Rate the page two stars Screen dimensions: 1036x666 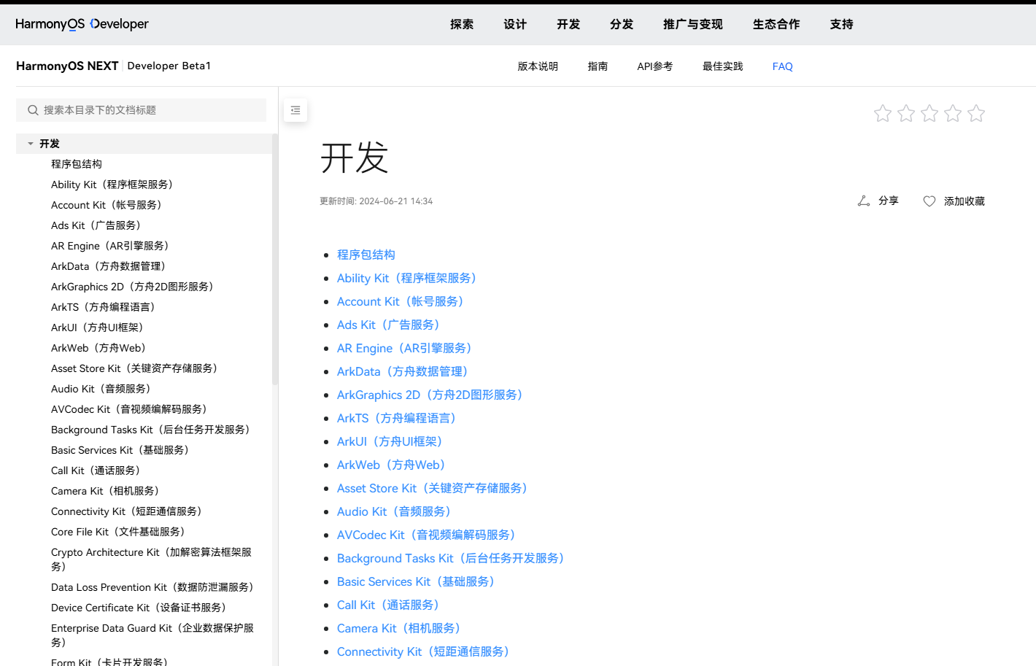tap(906, 113)
